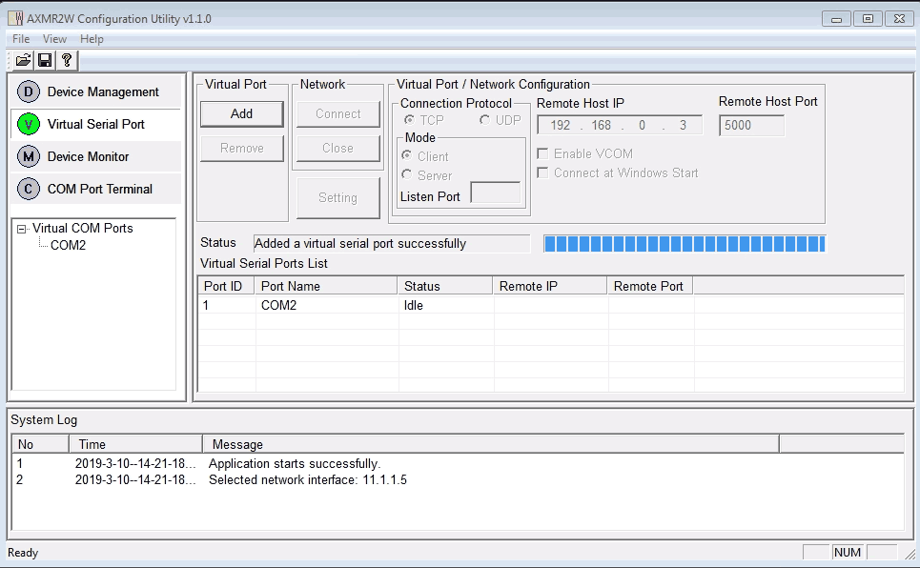The height and width of the screenshot is (568, 920).
Task: Click the Remote Host IP first octet 192
Action: (561, 125)
